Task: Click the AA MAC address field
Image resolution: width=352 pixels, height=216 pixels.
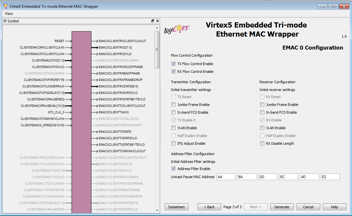Action: [226, 177]
